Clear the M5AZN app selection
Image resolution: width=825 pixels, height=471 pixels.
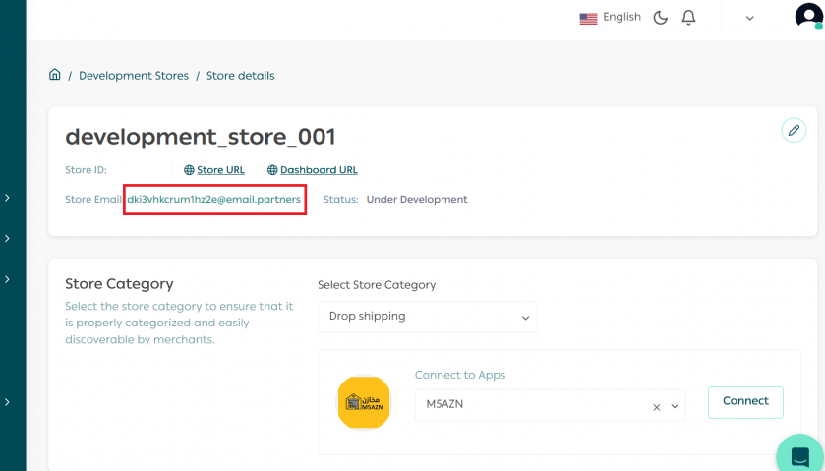656,407
